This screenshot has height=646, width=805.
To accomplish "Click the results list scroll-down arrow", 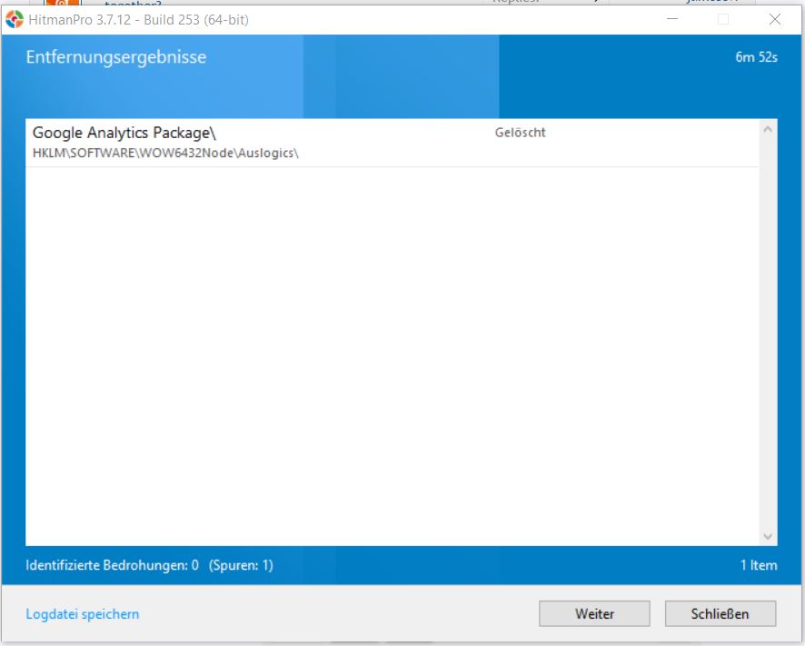I will (768, 536).
